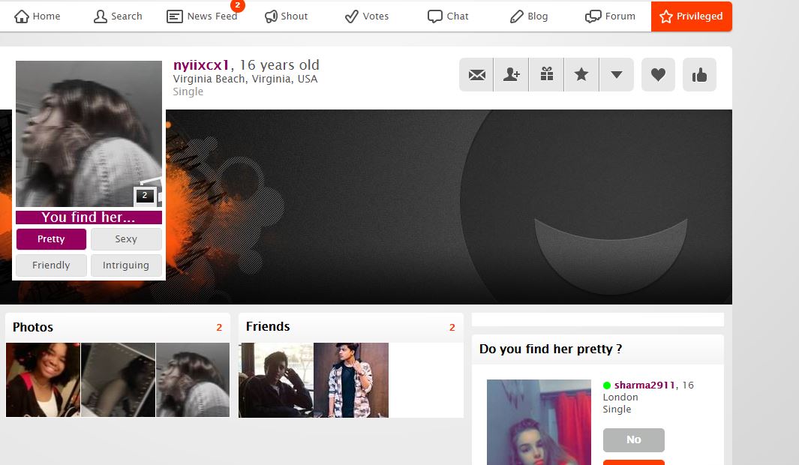Viewport: 799px width, 465px height.
Task: Open the Search page from top navigation
Action: click(118, 16)
